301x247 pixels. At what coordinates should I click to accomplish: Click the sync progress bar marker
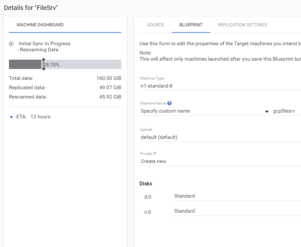tap(44, 64)
